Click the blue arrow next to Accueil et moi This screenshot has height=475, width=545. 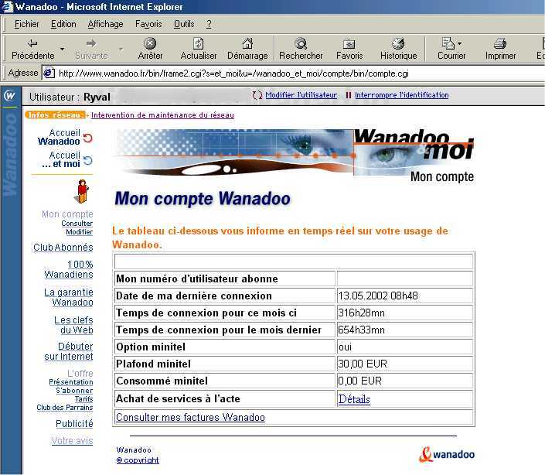coord(88,160)
